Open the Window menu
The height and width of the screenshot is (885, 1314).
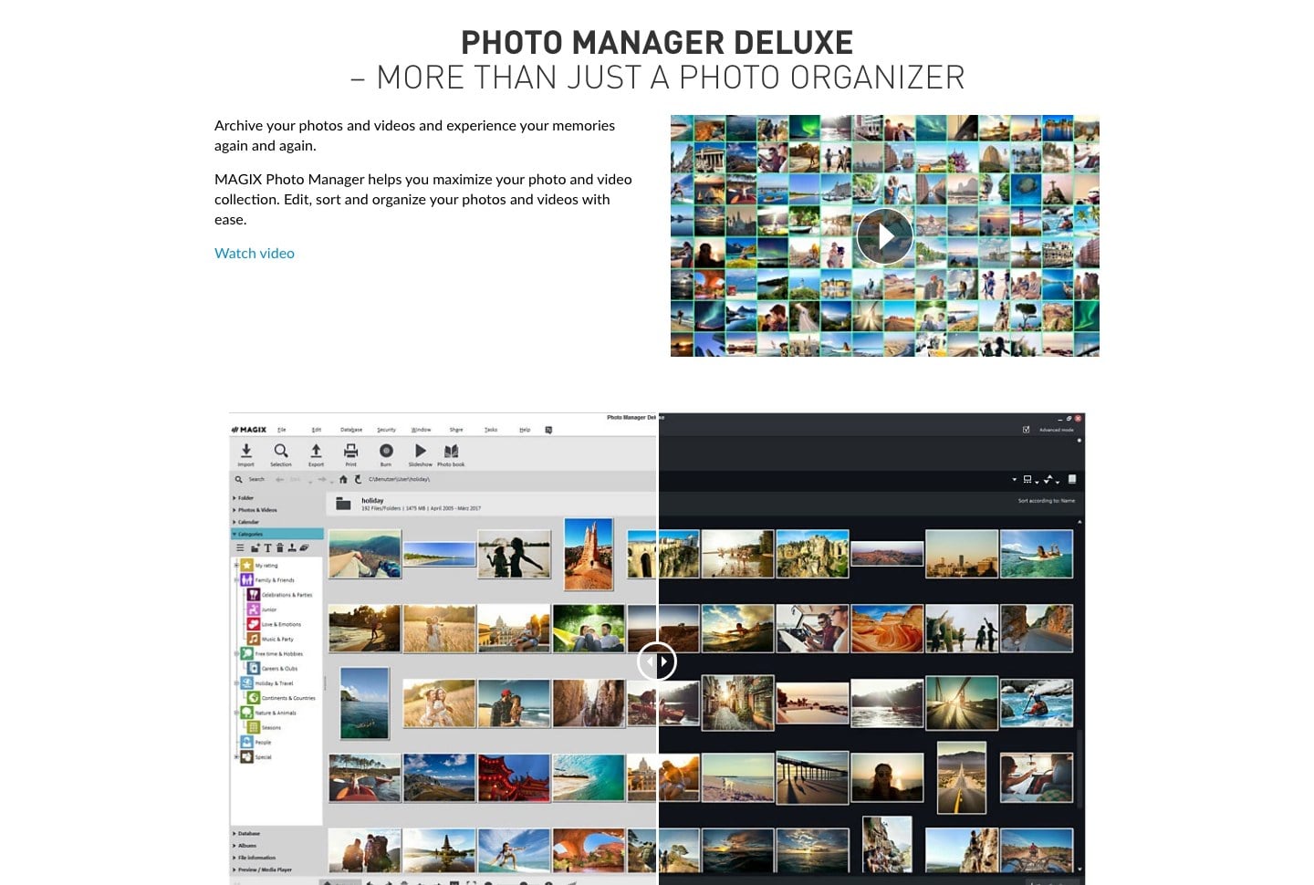421,430
